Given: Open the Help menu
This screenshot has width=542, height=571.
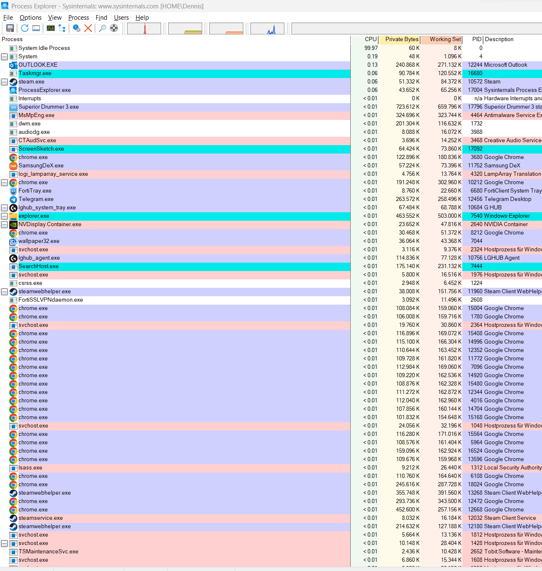Looking at the screenshot, I should click(x=142, y=18).
